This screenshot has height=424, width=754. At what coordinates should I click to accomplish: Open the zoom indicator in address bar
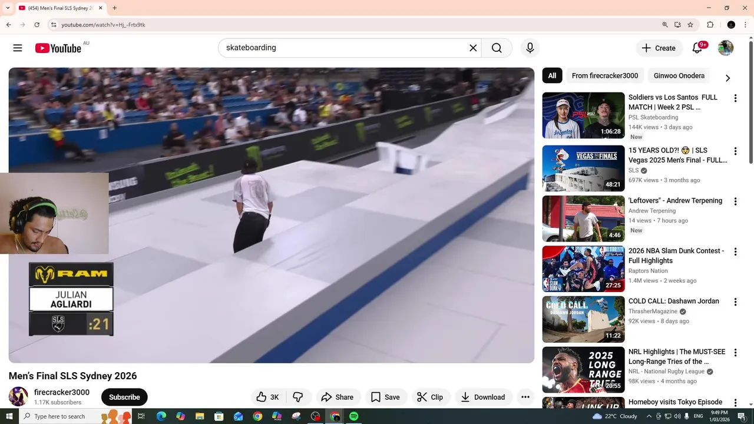[665, 25]
